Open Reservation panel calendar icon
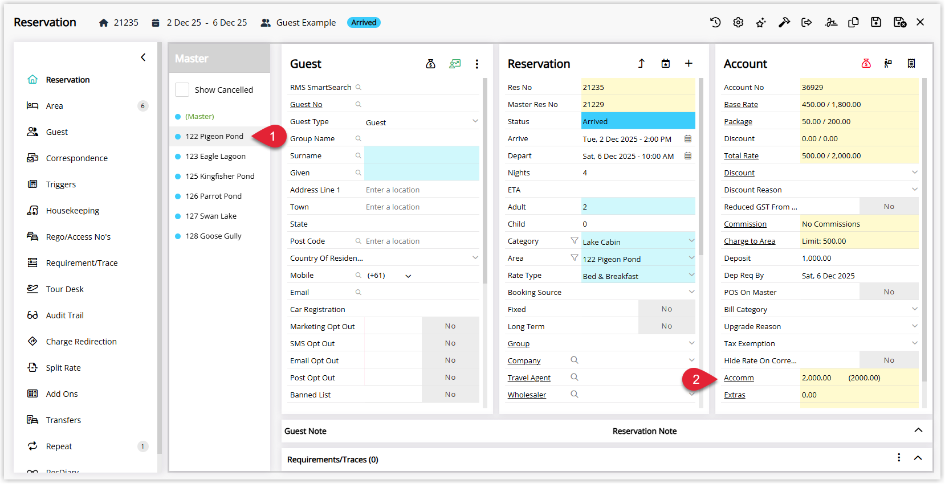The height and width of the screenshot is (484, 945). click(x=666, y=63)
